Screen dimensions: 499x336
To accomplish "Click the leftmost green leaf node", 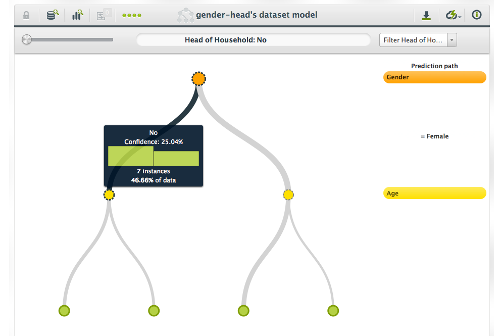I will pyautogui.click(x=64, y=310).
